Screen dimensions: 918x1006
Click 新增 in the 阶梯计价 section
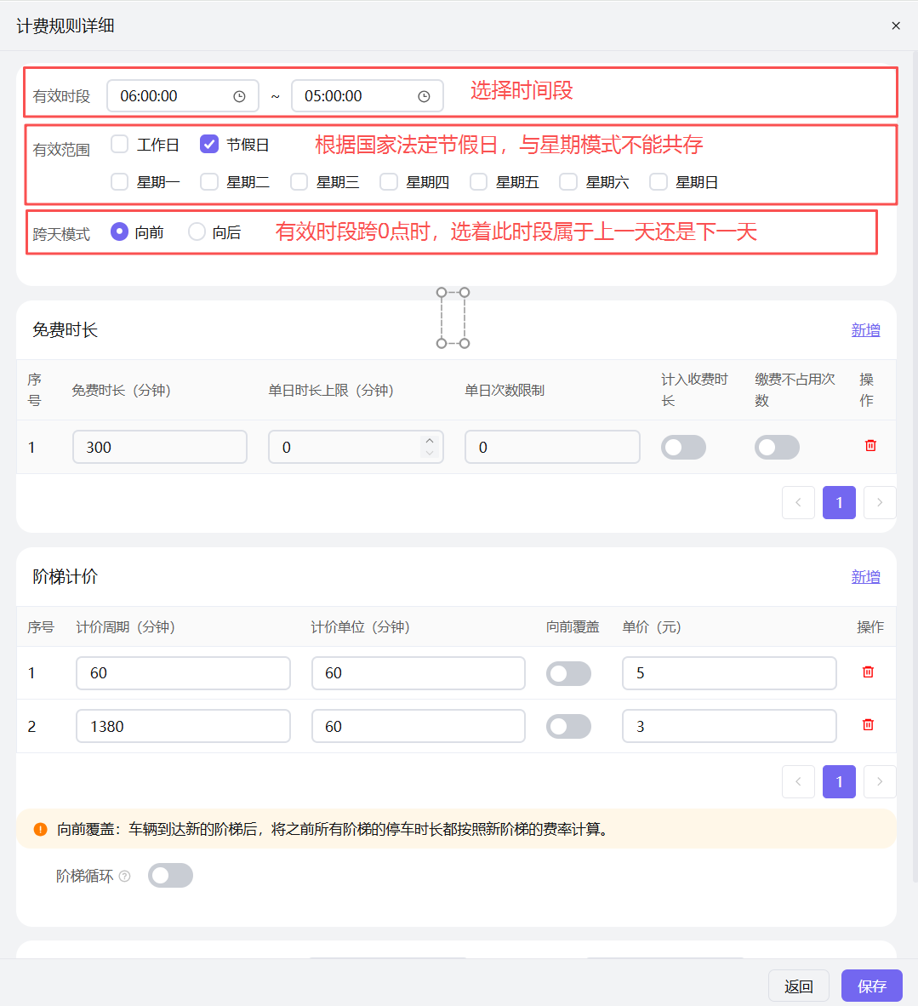point(865,576)
